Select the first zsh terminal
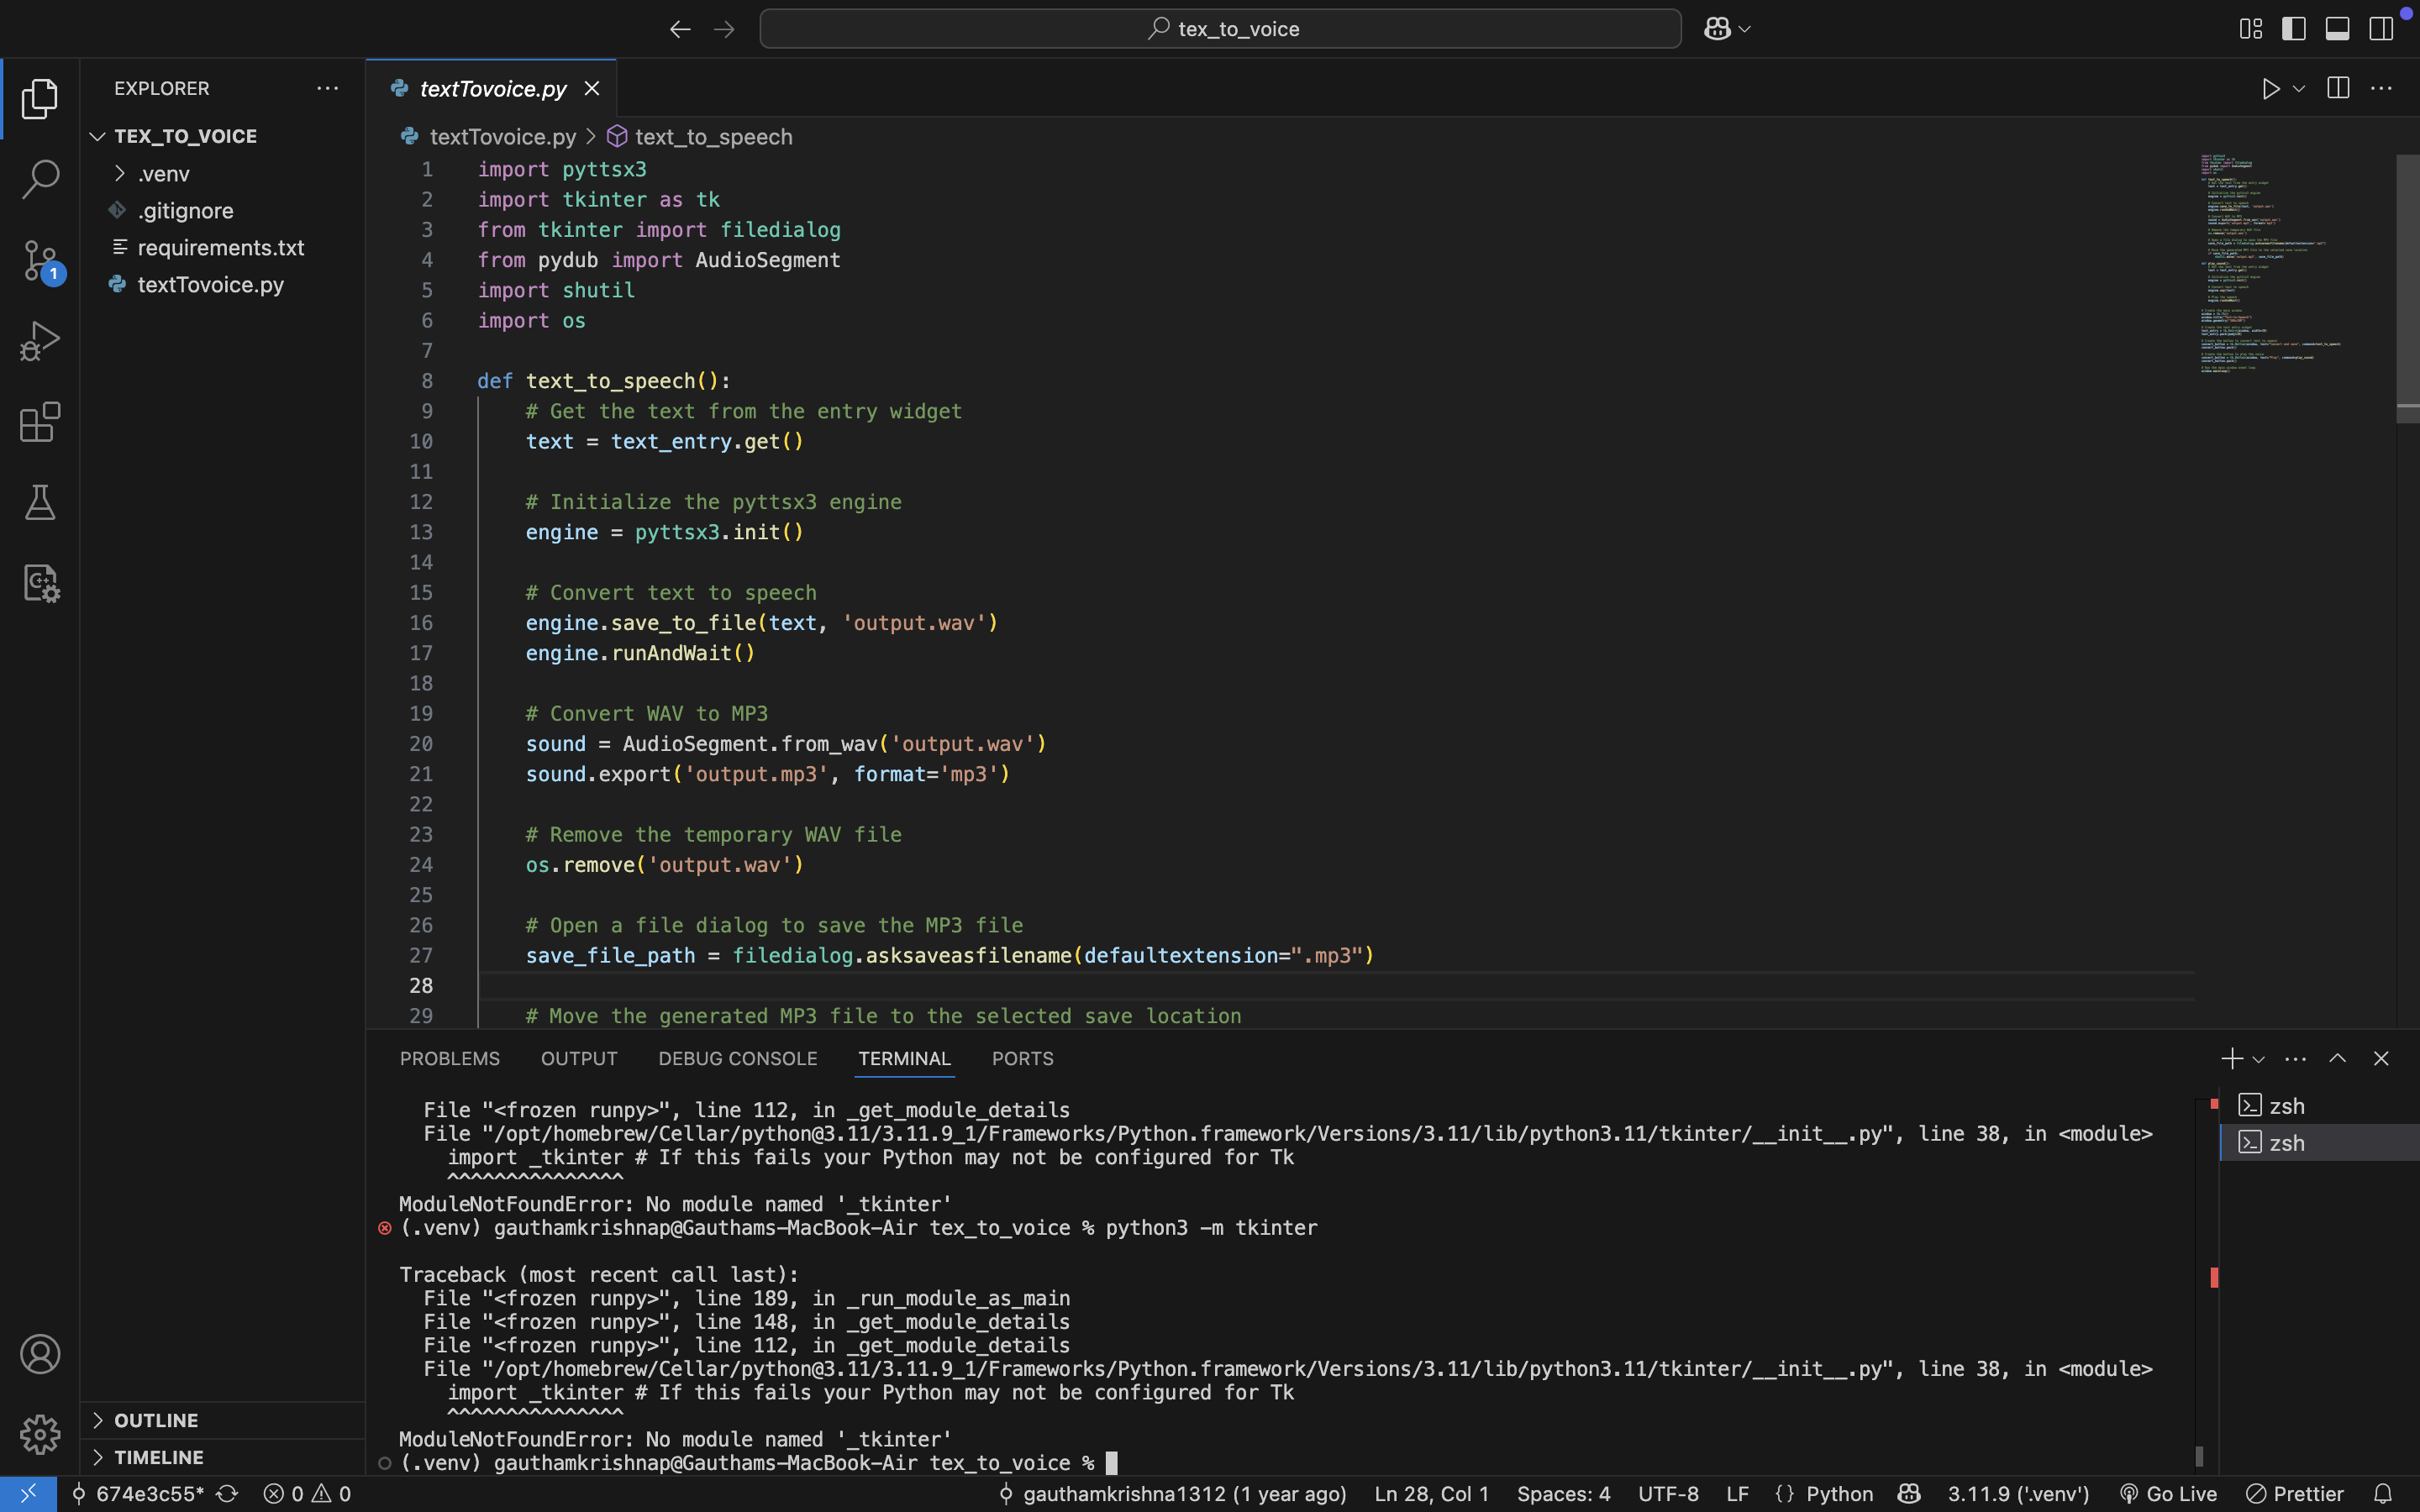Image resolution: width=2420 pixels, height=1512 pixels. (x=2320, y=1106)
